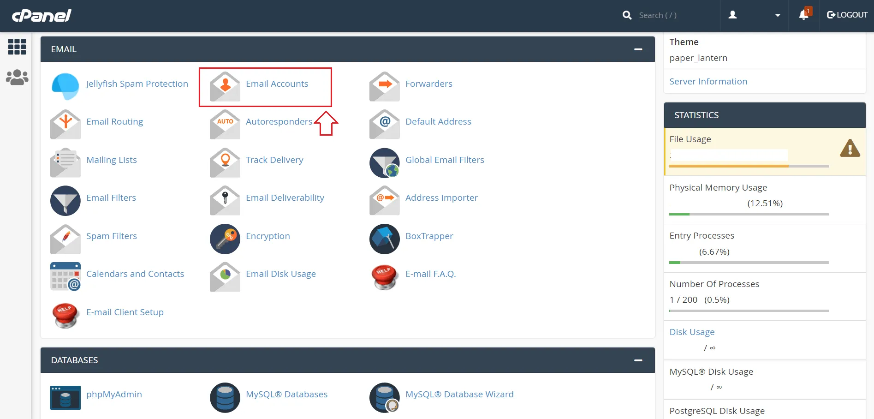
Task: Click the '(12.51%)' memory usage value
Action: [x=765, y=204]
